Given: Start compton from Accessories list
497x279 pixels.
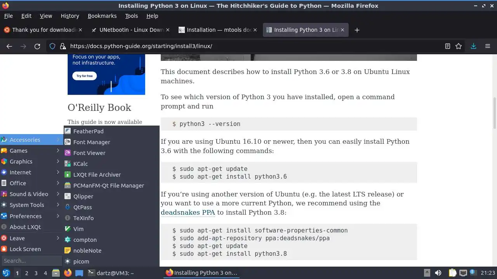Looking at the screenshot, I should point(111,239).
